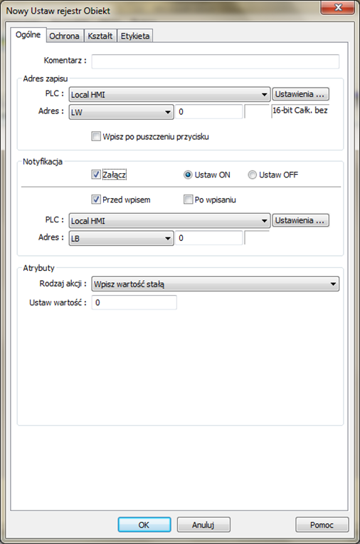Expand the LB address type dropdown
Screen dimensions: 360x544
[121, 238]
